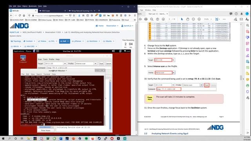Click Zenmap output vertical scrollbar

tap(110, 105)
